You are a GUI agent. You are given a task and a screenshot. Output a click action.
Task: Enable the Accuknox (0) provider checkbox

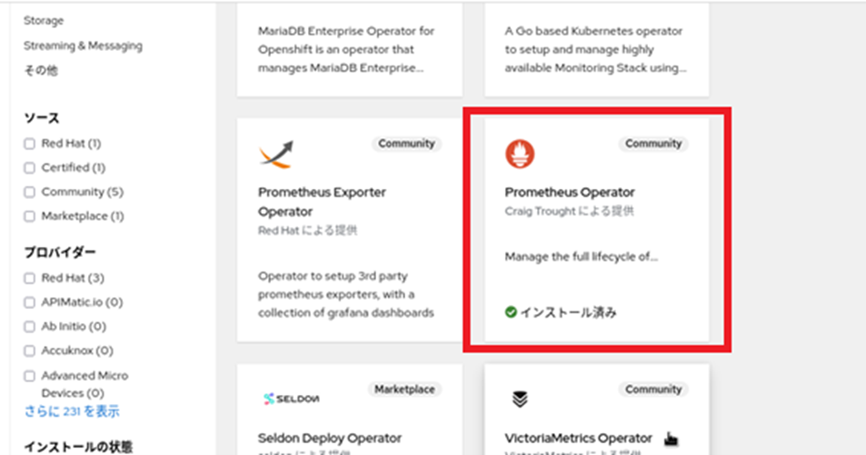pyautogui.click(x=30, y=351)
